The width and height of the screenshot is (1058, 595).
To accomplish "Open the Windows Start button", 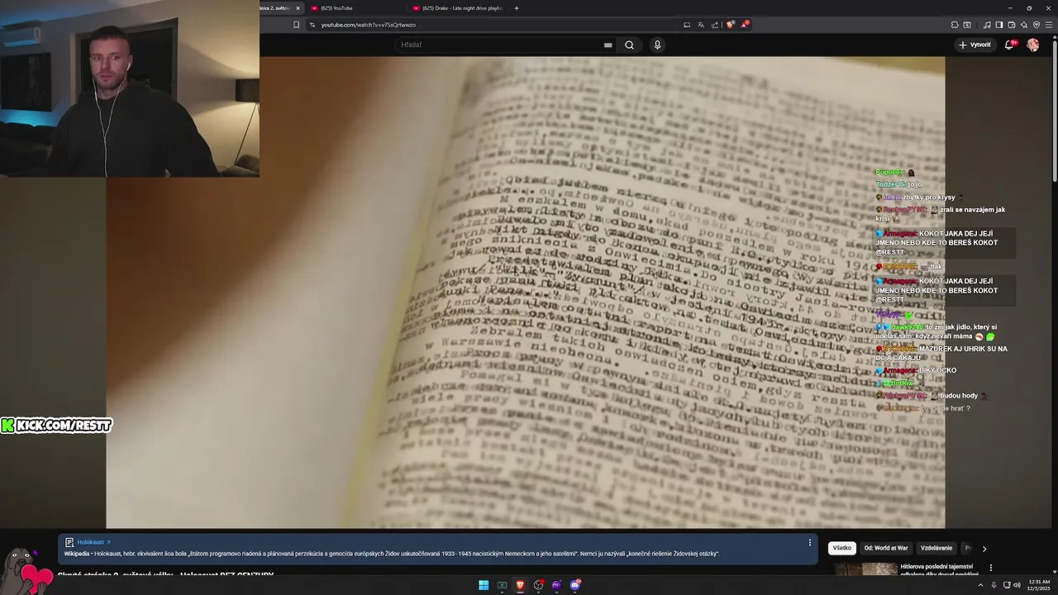I will (484, 585).
